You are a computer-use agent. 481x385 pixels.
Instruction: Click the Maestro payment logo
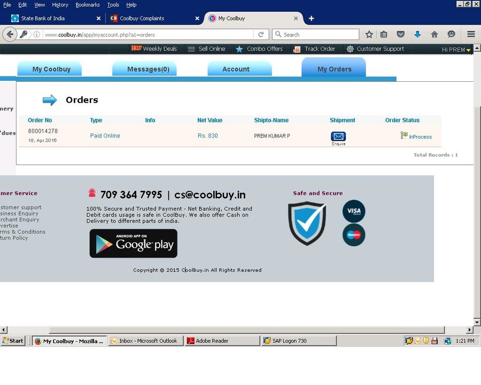(354, 235)
